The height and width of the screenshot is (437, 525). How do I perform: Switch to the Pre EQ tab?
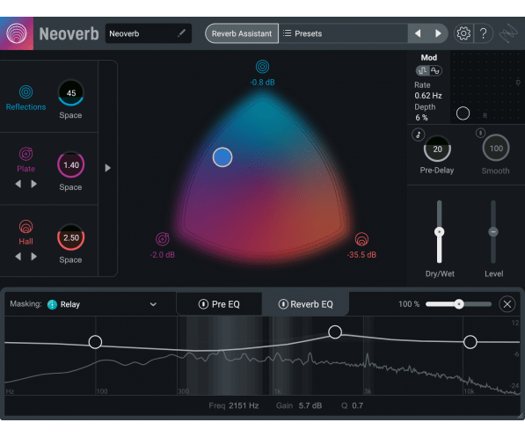coord(219,304)
